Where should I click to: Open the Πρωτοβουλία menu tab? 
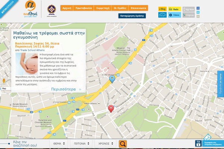click(84, 8)
